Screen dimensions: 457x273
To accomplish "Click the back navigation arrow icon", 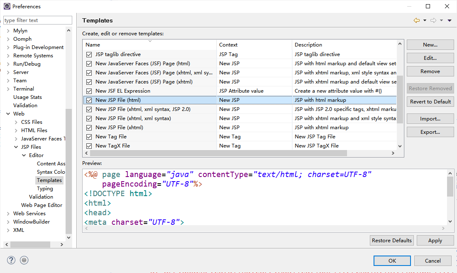I will click(417, 20).
